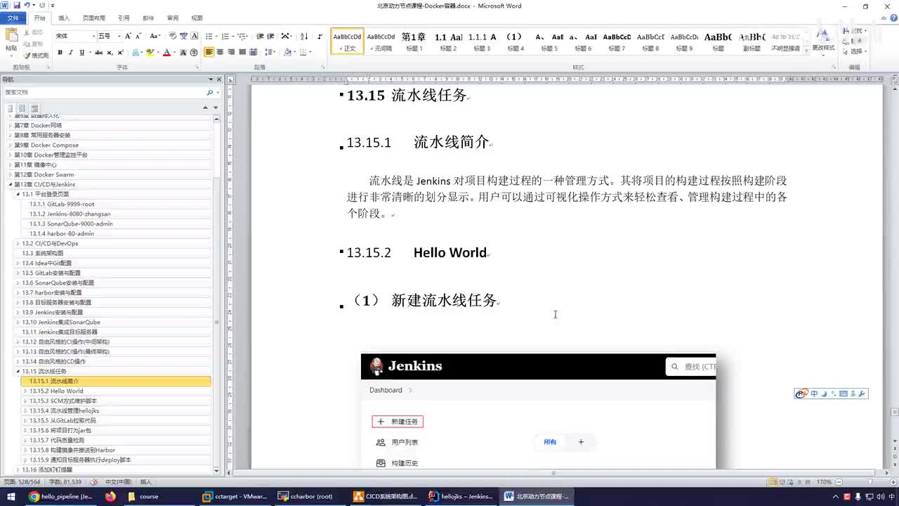Click the Save icon in quick access toolbar

pyautogui.click(x=17, y=5)
